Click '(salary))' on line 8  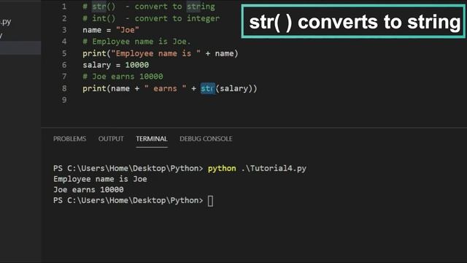click(x=236, y=88)
